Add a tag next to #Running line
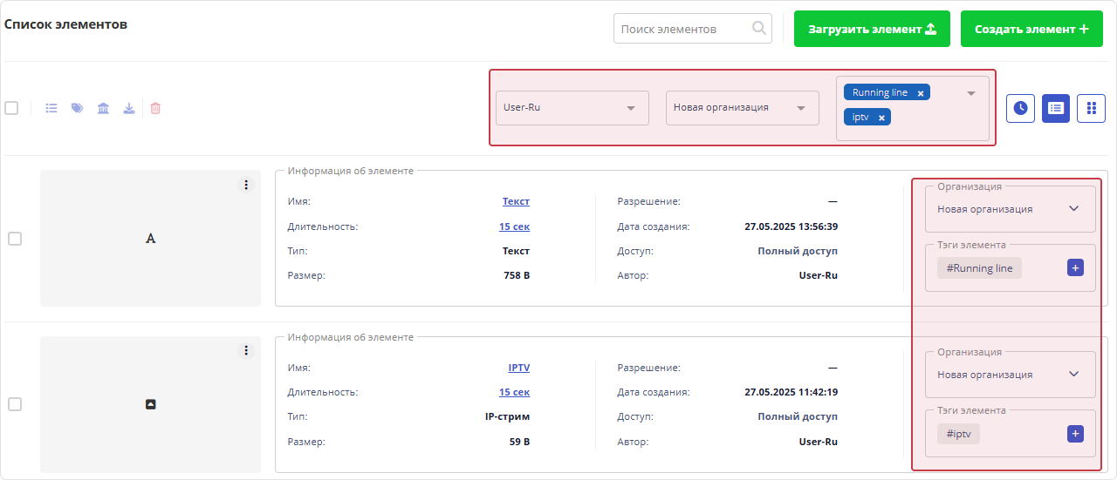The height and width of the screenshot is (480, 1117). point(1075,268)
